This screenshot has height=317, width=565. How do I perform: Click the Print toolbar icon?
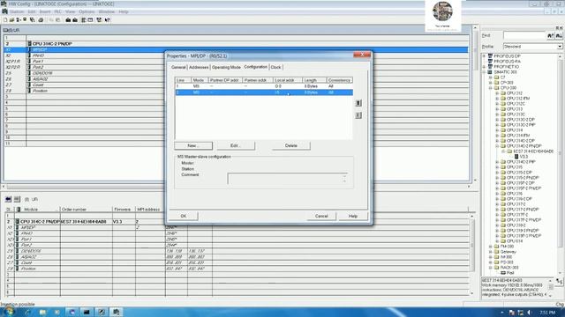pyautogui.click(x=41, y=20)
